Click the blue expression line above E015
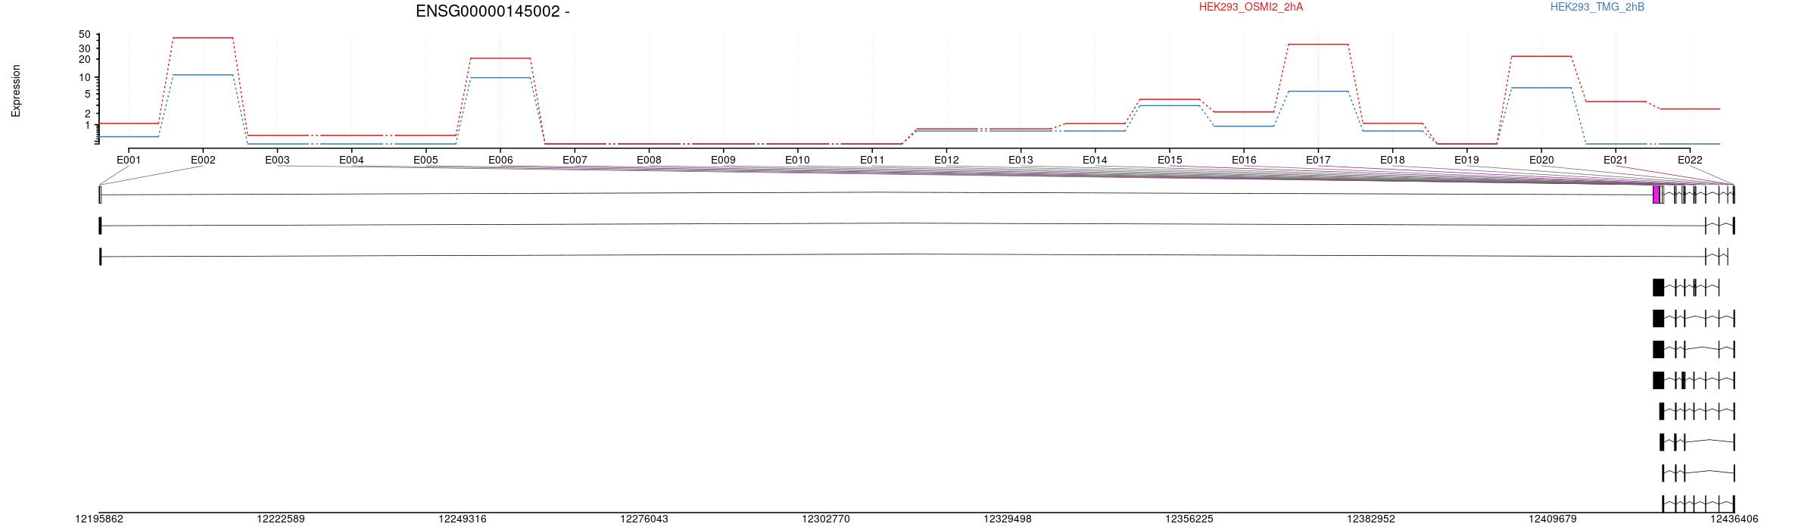1817x530 pixels. [x=1170, y=106]
